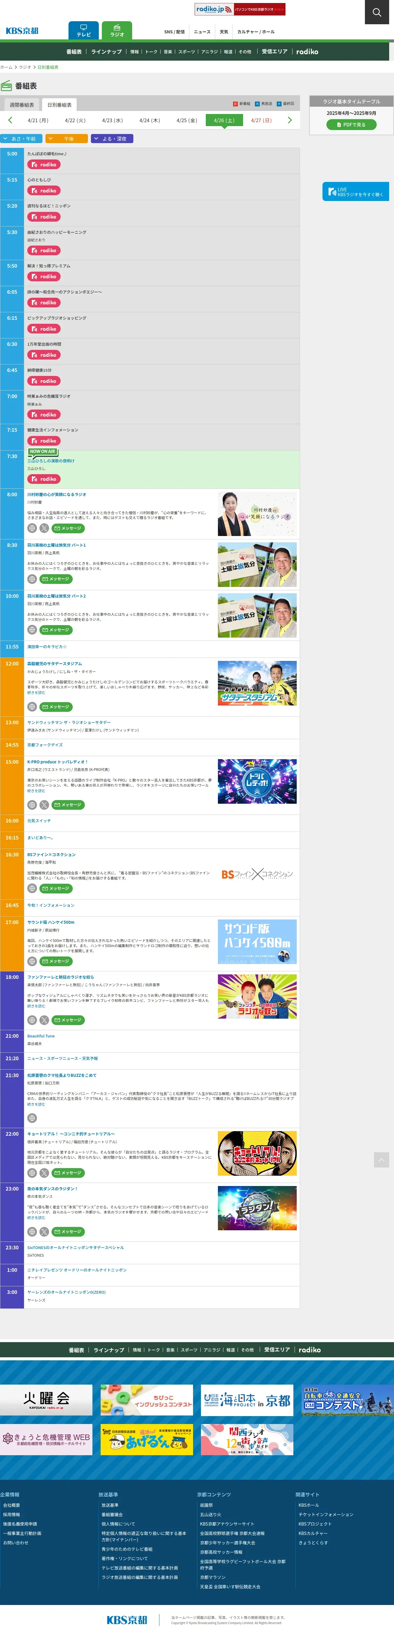Go to the next week arrow
394x1635 pixels.
289,120
